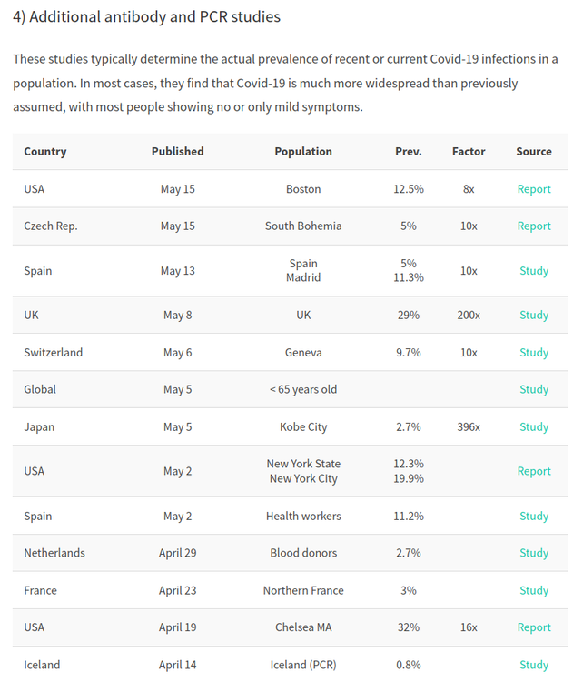Open the New York State Report link

[x=533, y=471]
